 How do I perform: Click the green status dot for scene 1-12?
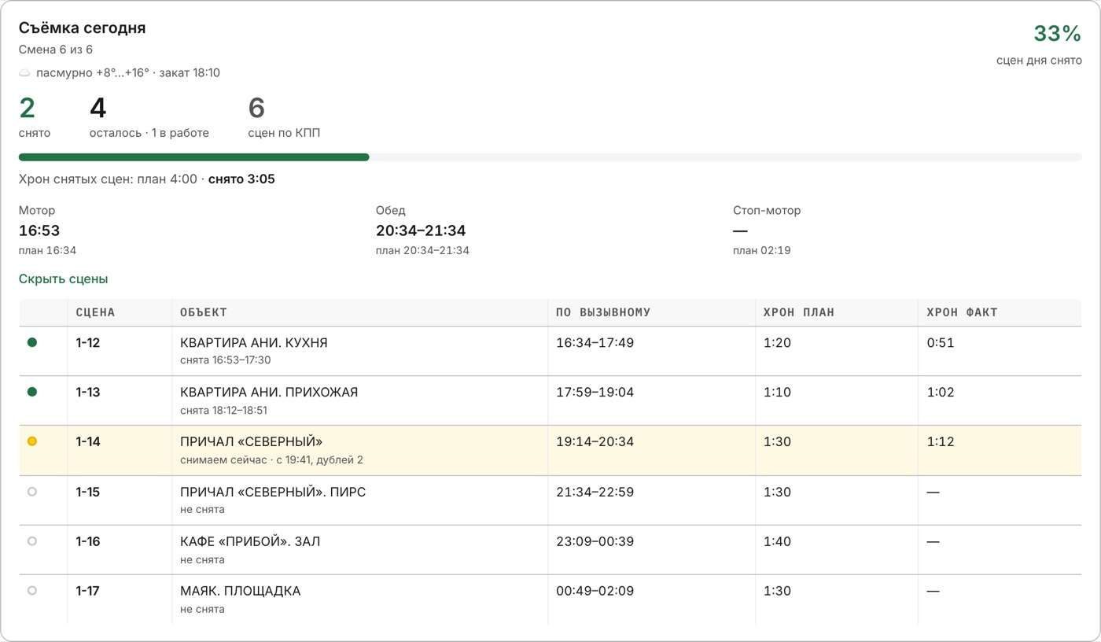(x=32, y=342)
